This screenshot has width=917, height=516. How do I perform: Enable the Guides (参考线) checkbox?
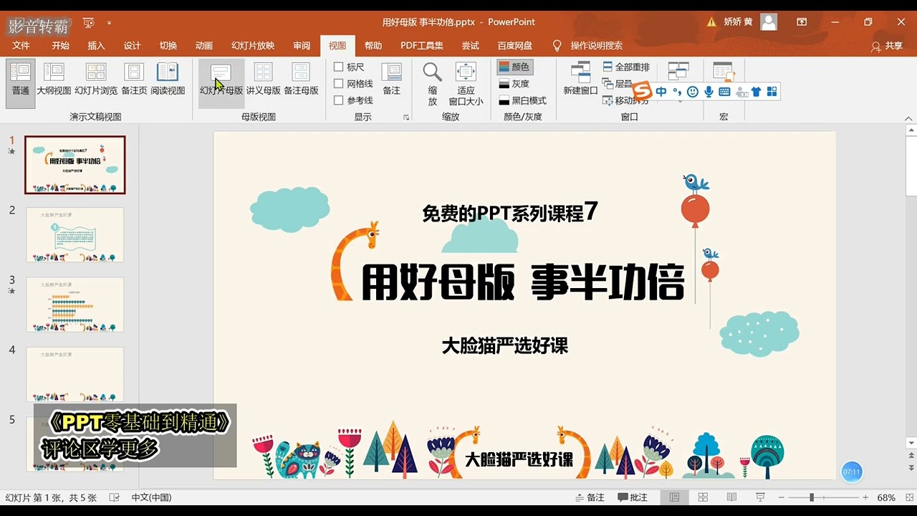pos(339,100)
